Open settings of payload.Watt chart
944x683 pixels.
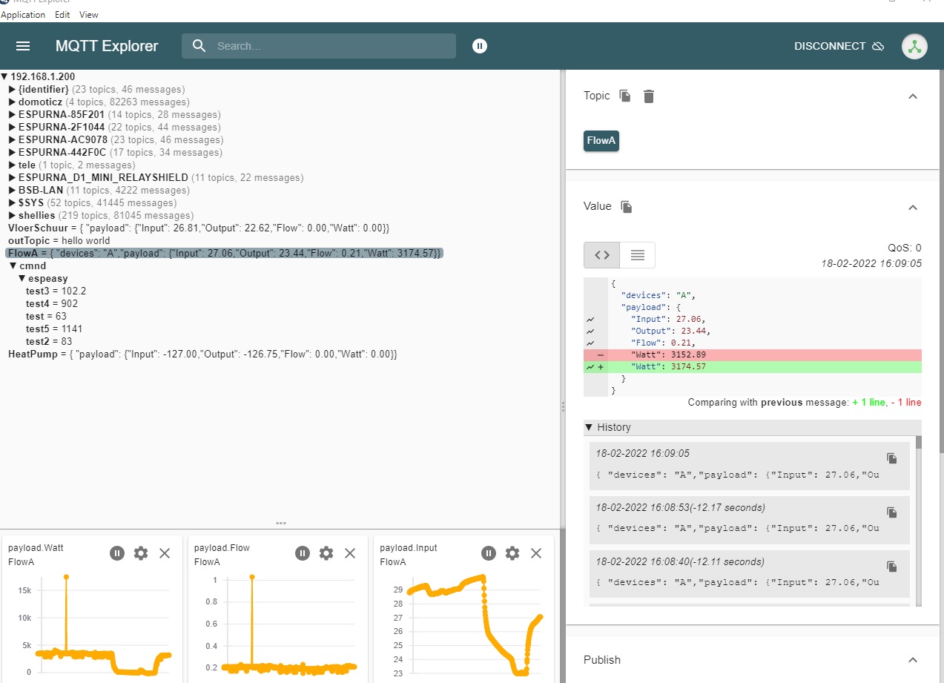coord(141,553)
